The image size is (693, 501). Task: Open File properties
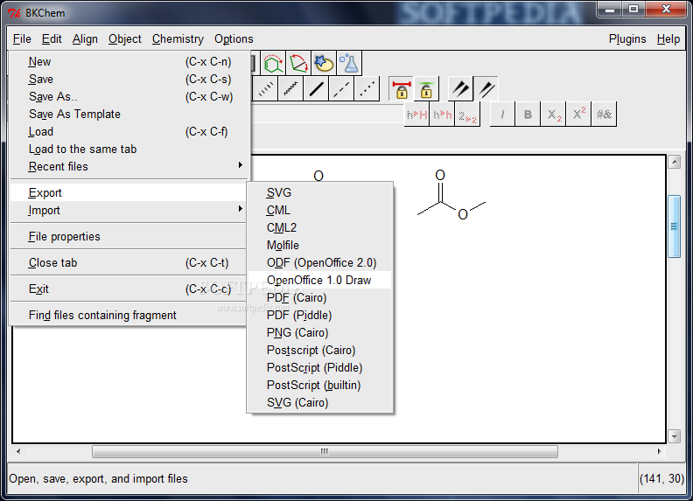click(x=129, y=236)
